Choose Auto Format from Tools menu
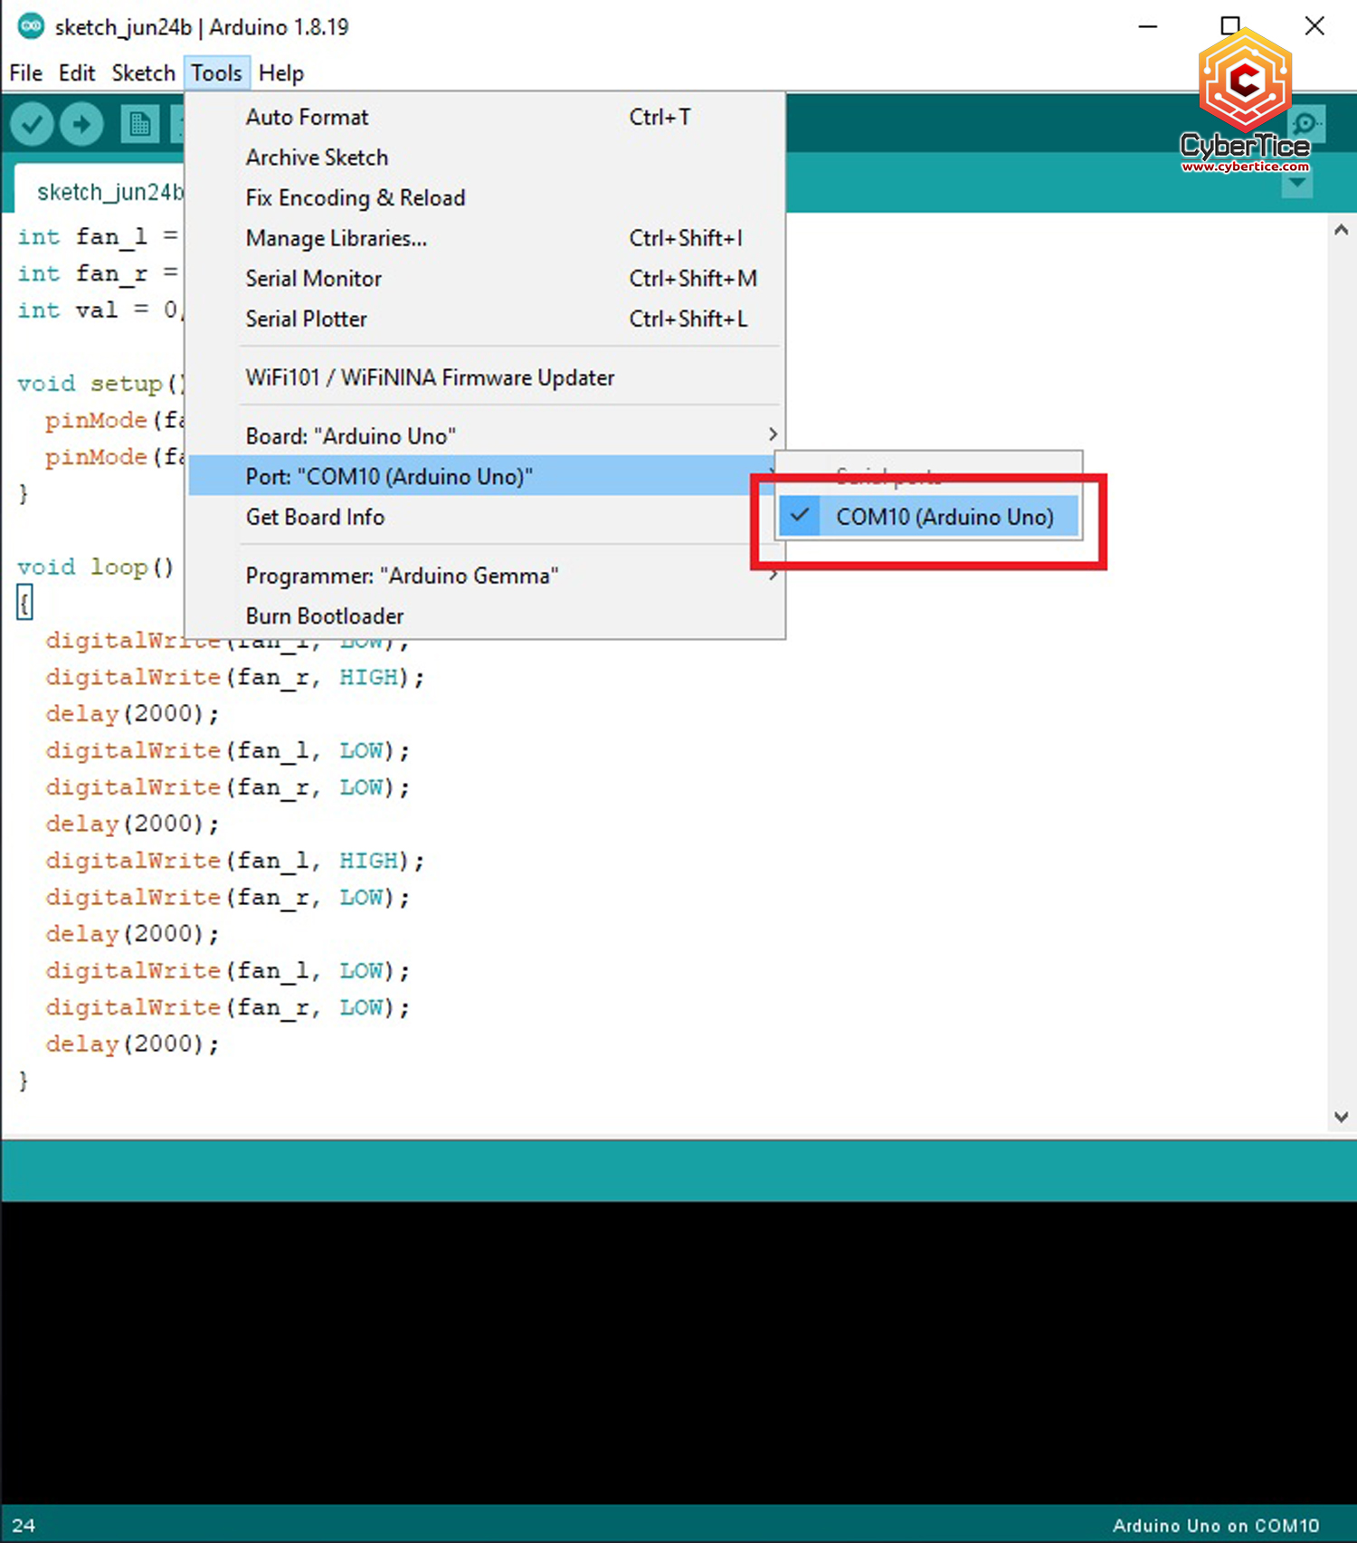The height and width of the screenshot is (1543, 1357). tap(308, 118)
